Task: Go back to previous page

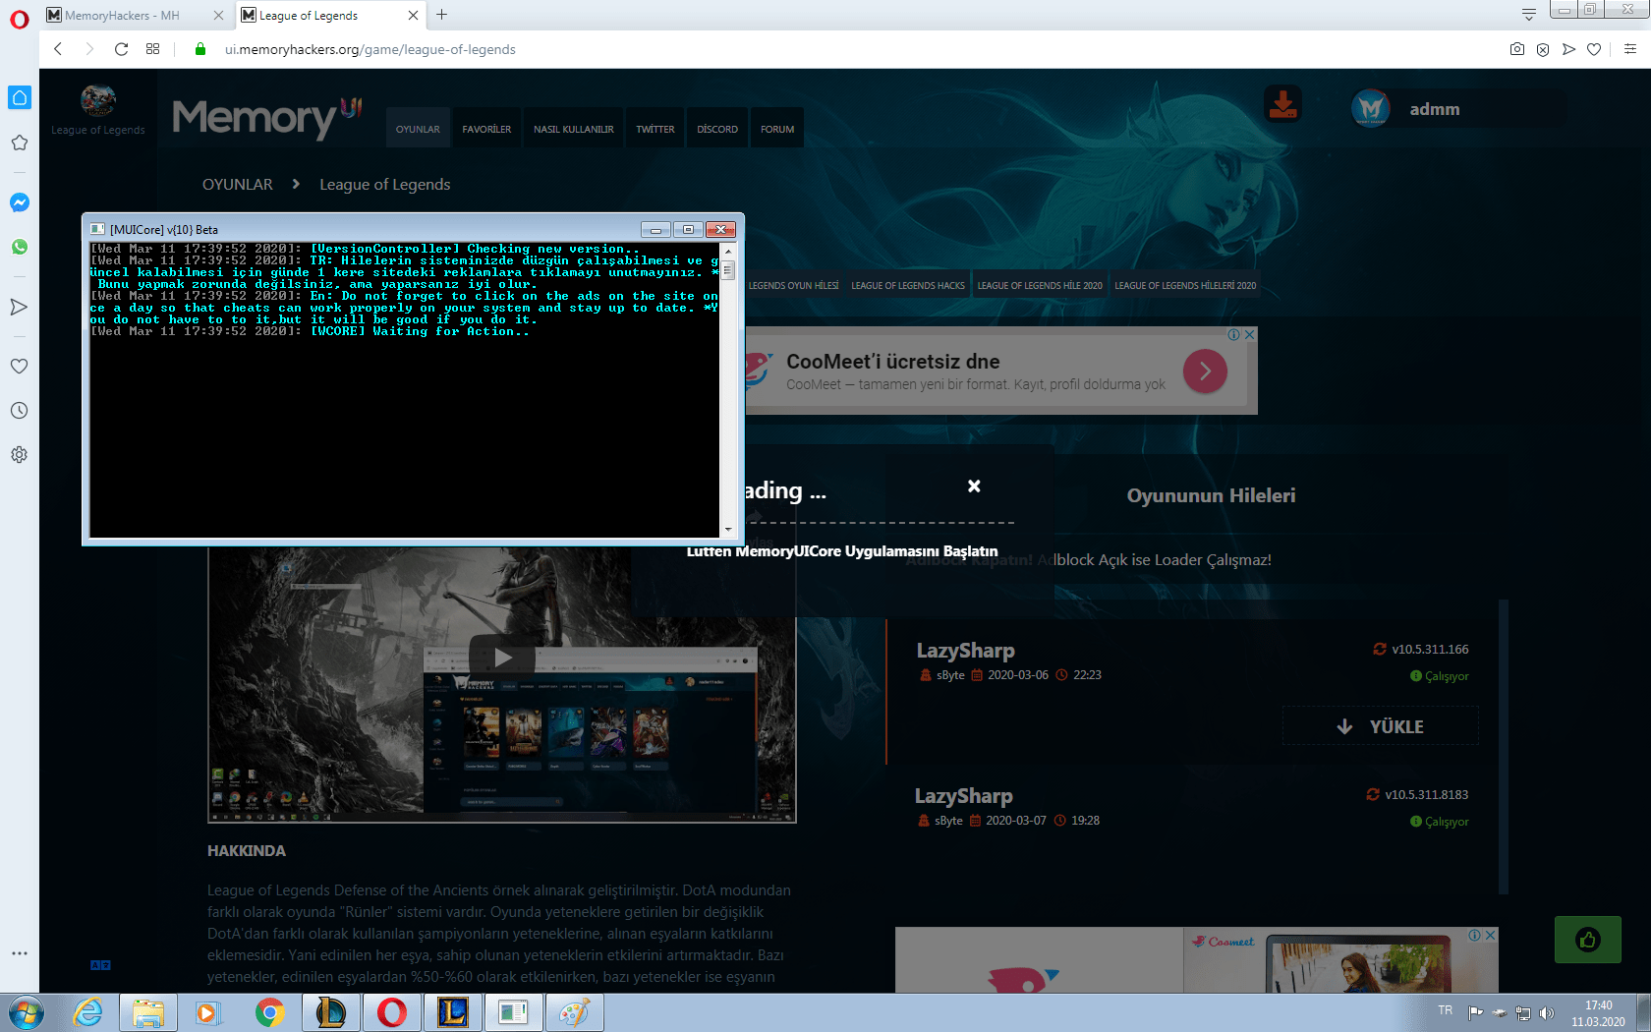Action: (x=58, y=49)
